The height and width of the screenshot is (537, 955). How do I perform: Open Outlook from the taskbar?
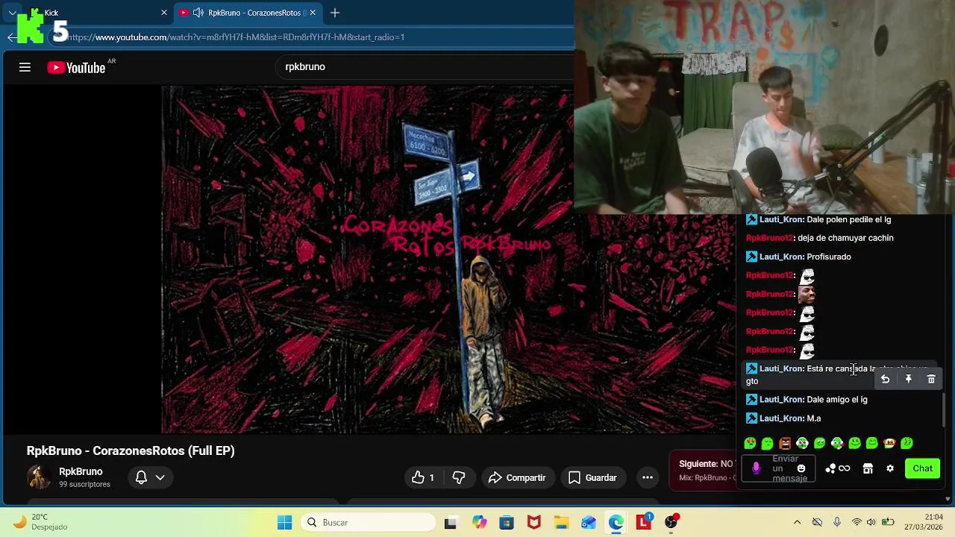pyautogui.click(x=589, y=522)
